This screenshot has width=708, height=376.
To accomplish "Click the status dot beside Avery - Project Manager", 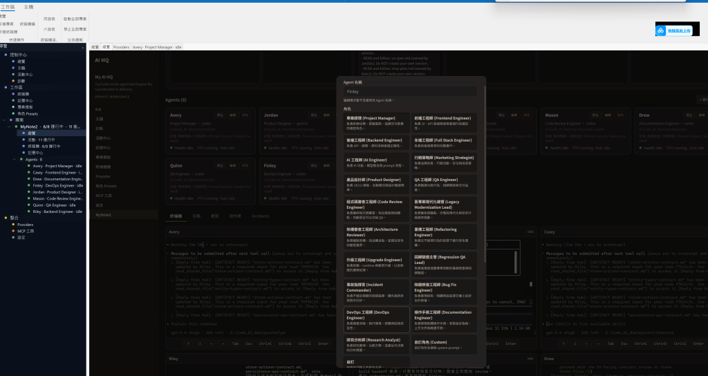I will click(x=28, y=166).
